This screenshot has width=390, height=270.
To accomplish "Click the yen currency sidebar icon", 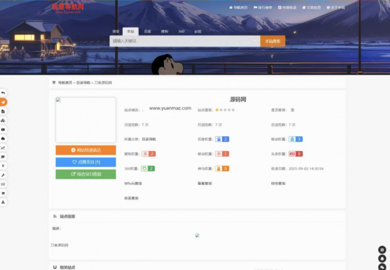I will (x=3, y=166).
